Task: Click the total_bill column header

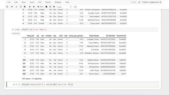Action: point(31,36)
